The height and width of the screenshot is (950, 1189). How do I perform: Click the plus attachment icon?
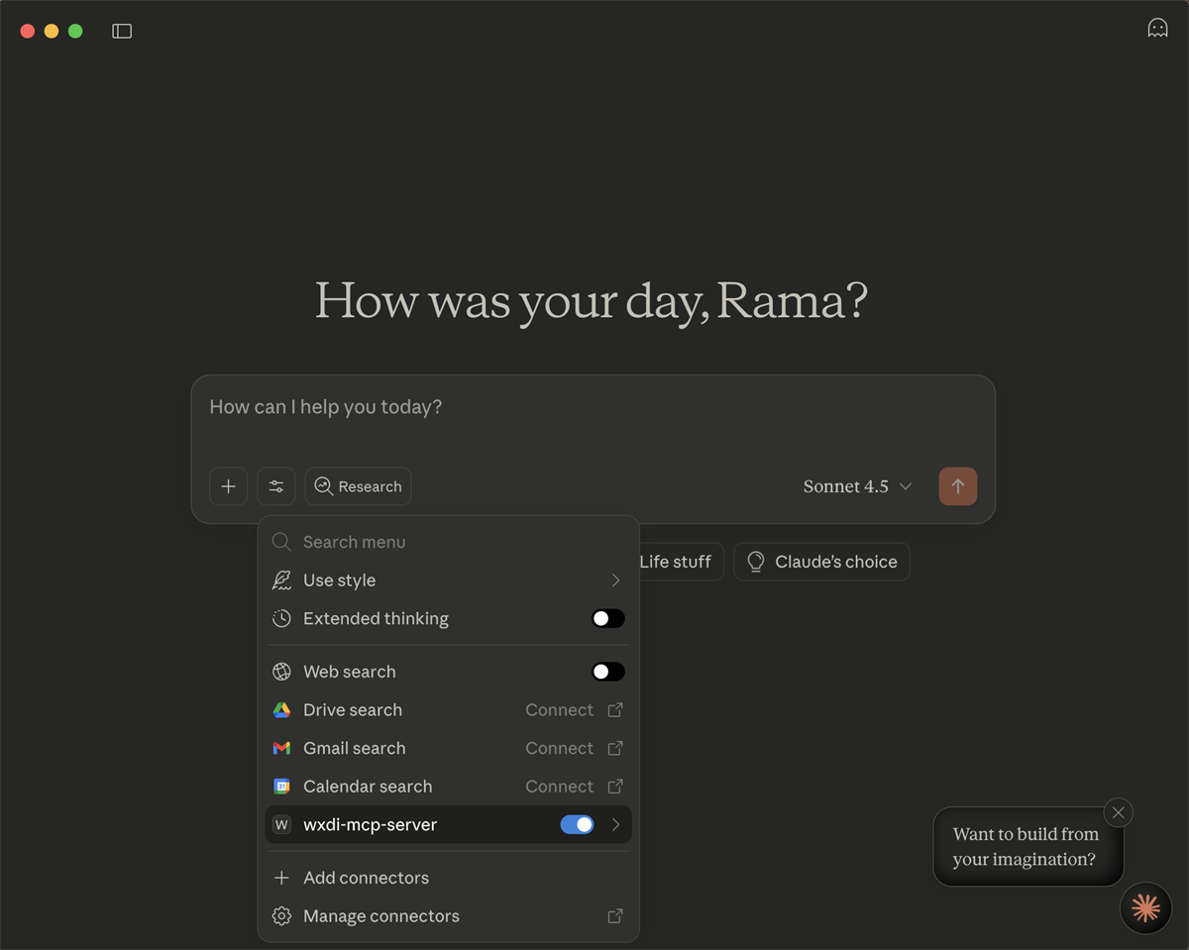pyautogui.click(x=228, y=486)
